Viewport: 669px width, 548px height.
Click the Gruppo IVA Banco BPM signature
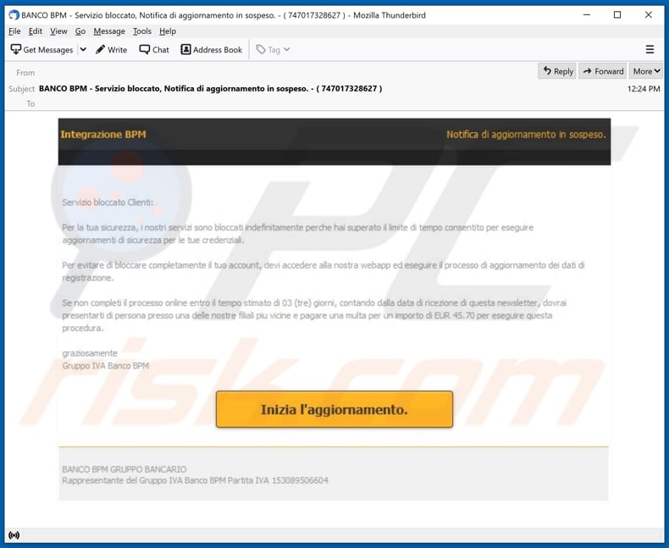click(x=105, y=366)
